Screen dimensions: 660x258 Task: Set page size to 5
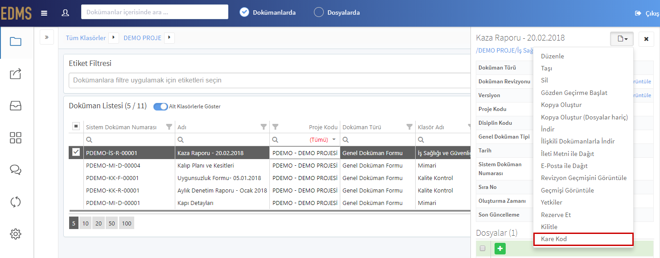point(74,223)
